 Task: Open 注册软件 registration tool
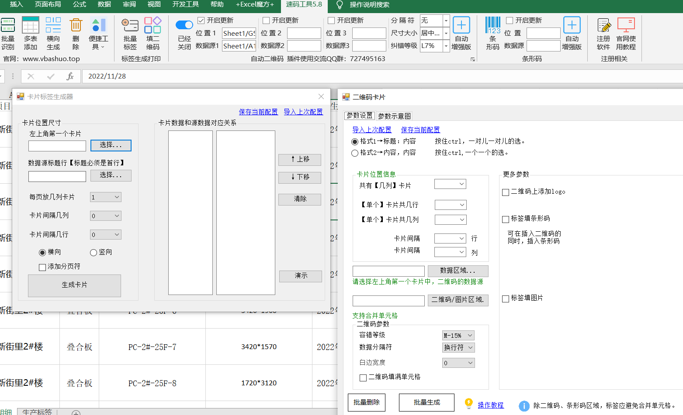(603, 33)
